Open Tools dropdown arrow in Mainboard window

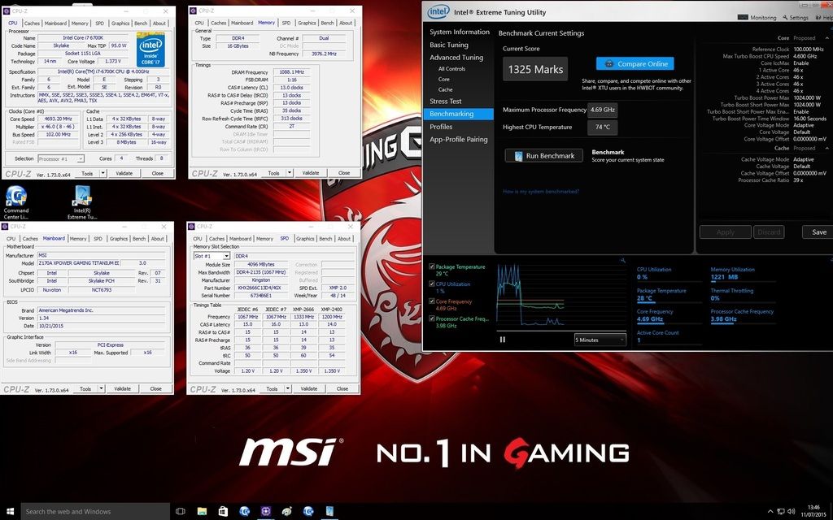(x=101, y=389)
